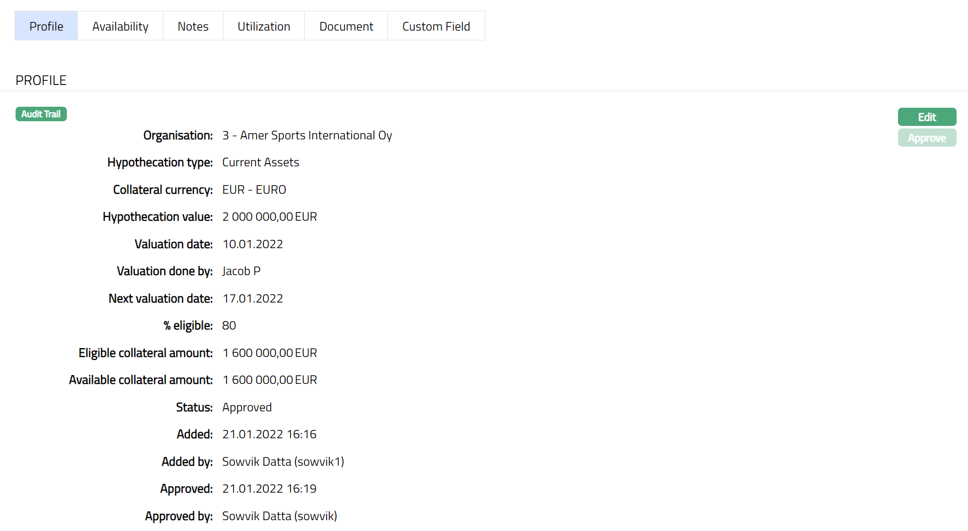This screenshot has width=968, height=531.
Task: Go to the Notes tab
Action: [x=193, y=26]
